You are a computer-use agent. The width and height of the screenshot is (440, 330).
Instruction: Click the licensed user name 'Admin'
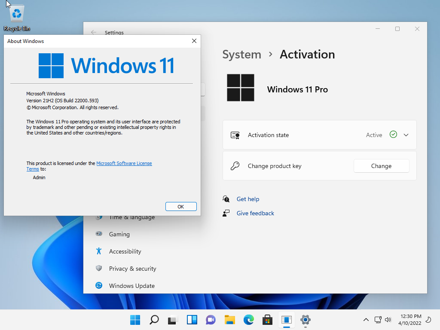[39, 177]
